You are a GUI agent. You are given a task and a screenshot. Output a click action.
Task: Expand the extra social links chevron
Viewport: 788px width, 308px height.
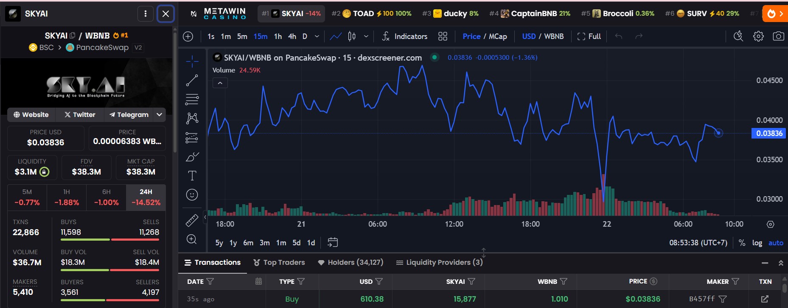(x=159, y=114)
